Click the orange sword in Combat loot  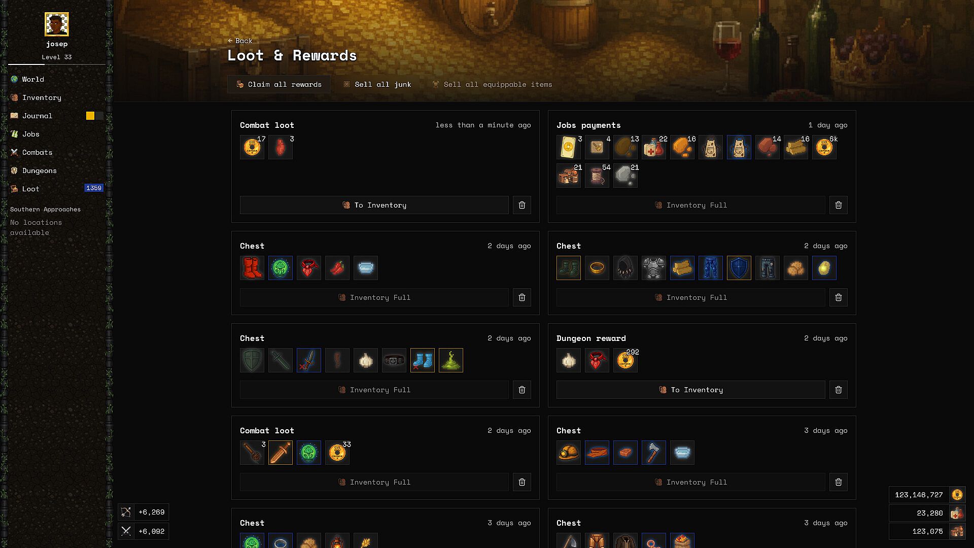(x=281, y=453)
